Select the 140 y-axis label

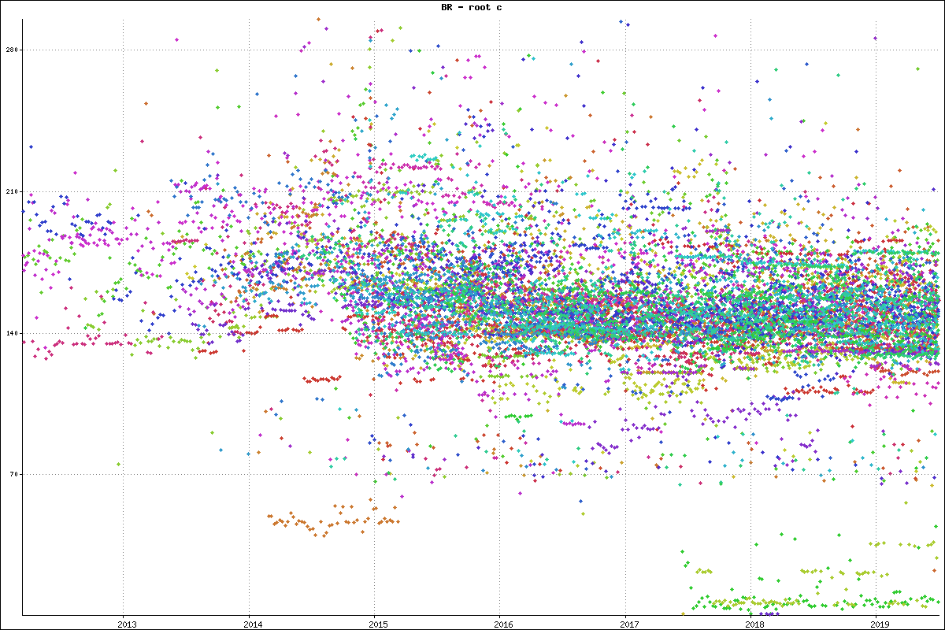coord(11,333)
